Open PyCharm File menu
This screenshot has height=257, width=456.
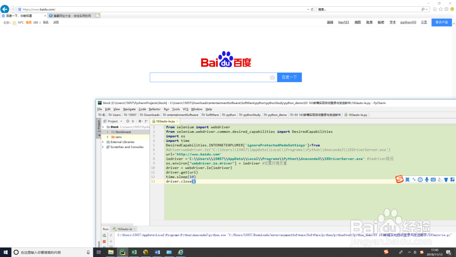[100, 109]
